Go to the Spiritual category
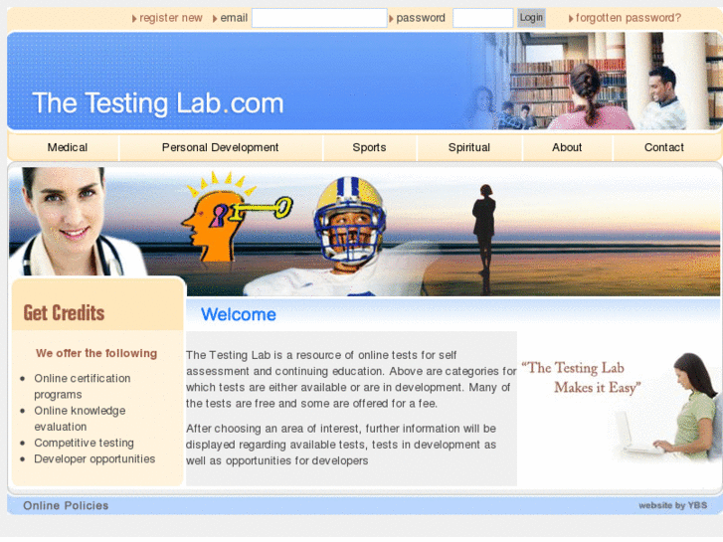This screenshot has height=542, width=723. 469,147
